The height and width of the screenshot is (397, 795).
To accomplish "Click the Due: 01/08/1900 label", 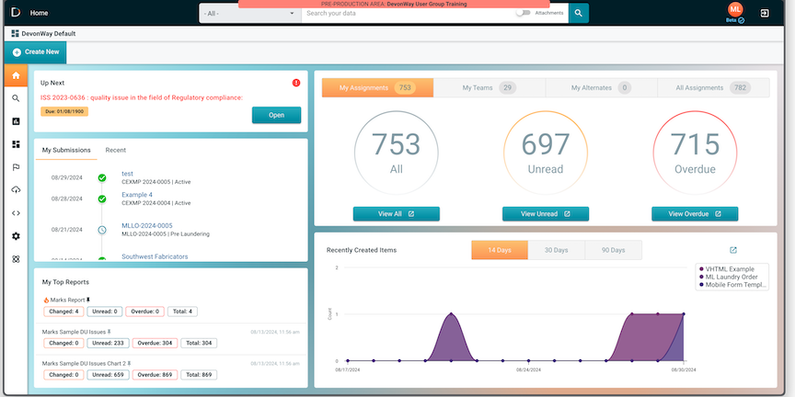I will point(64,111).
